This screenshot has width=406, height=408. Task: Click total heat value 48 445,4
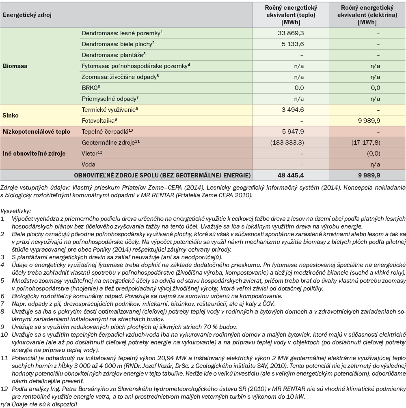click(291, 175)
